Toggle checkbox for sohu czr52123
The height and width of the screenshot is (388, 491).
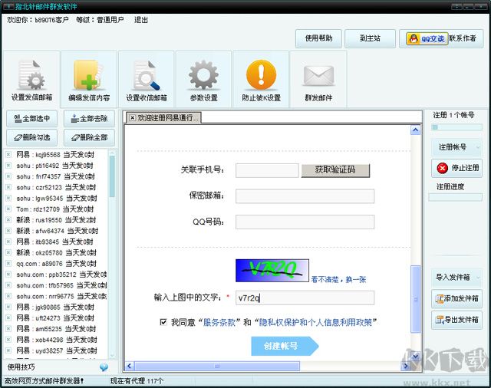8,187
